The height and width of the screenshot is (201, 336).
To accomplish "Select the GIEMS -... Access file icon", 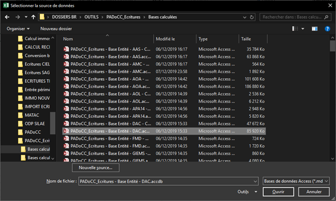I will pos(66,153).
